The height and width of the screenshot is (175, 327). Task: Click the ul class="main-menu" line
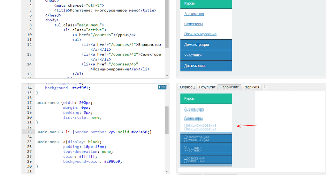79,25
